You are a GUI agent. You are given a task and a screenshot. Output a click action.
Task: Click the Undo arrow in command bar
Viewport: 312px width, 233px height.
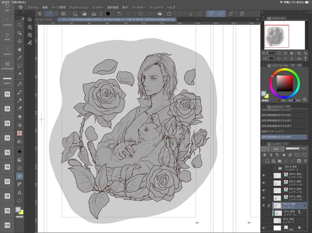point(120,14)
